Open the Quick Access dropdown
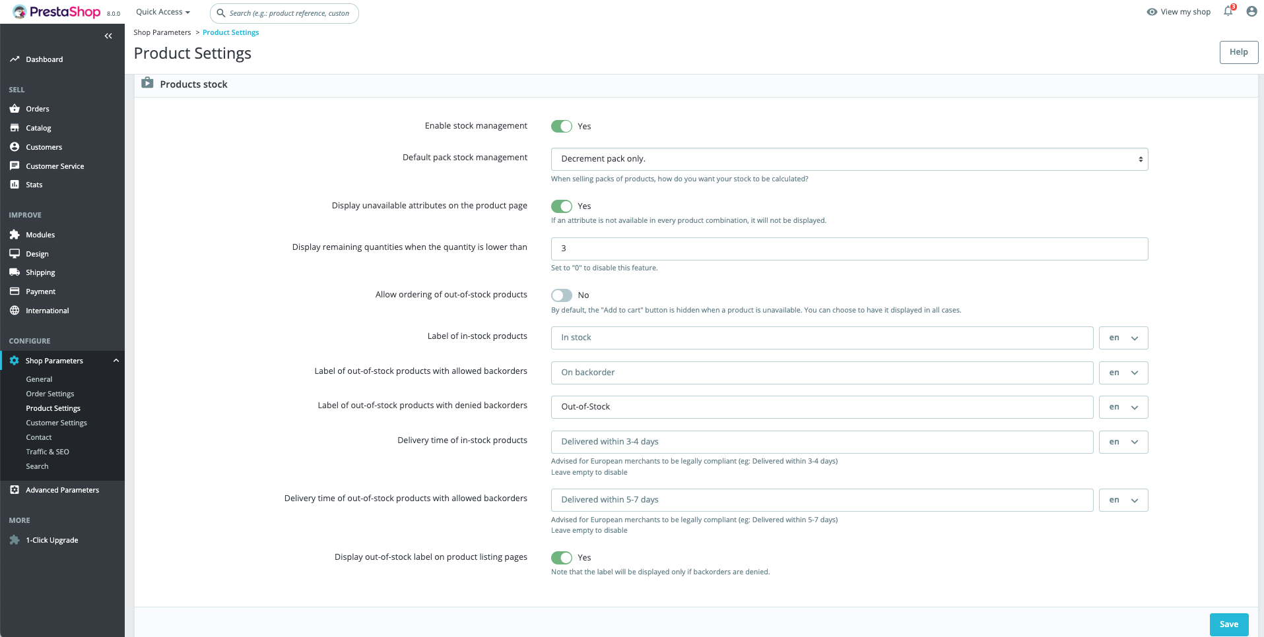1264x637 pixels. (x=162, y=12)
